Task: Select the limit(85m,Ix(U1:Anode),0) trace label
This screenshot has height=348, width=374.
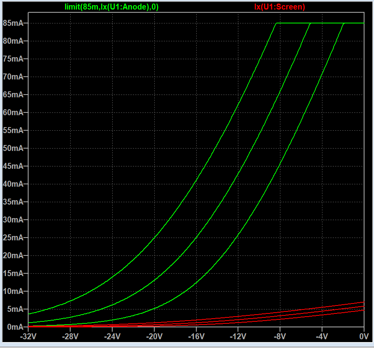Action: point(111,7)
